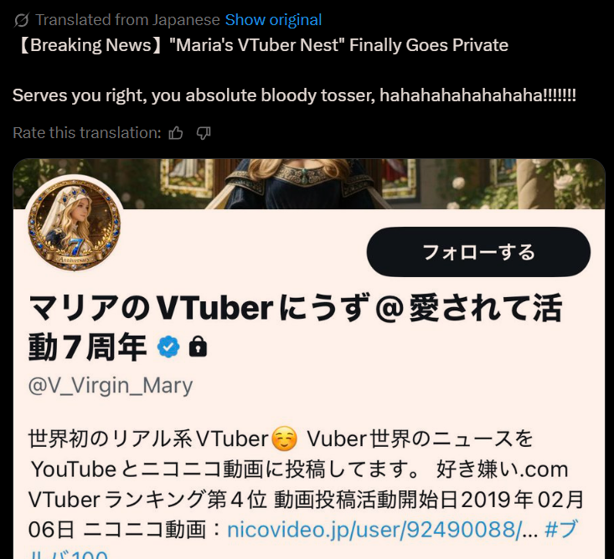The image size is (614, 559).
Task: Rate the translation with thumbs up
Action: click(x=175, y=133)
